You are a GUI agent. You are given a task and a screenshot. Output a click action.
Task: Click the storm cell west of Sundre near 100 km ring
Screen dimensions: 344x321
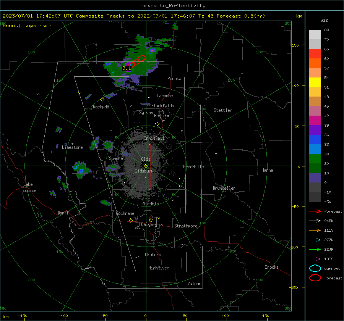pyautogui.click(x=81, y=169)
